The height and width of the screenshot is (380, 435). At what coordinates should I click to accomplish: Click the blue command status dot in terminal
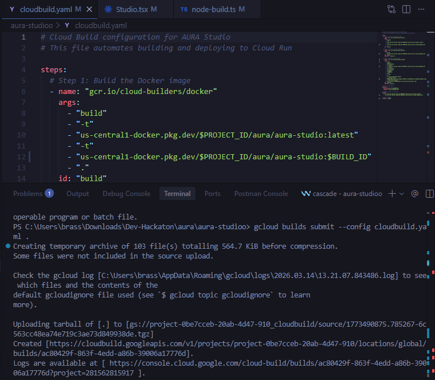8,246
